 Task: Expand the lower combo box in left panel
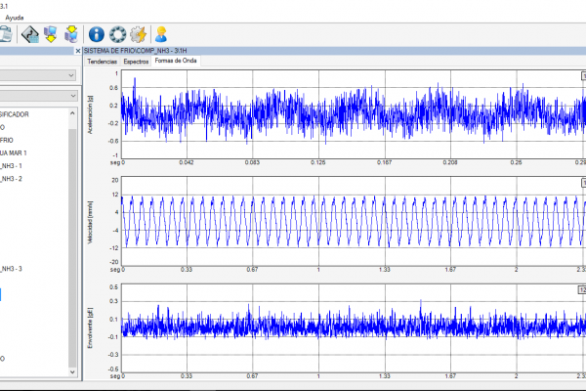tap(71, 95)
